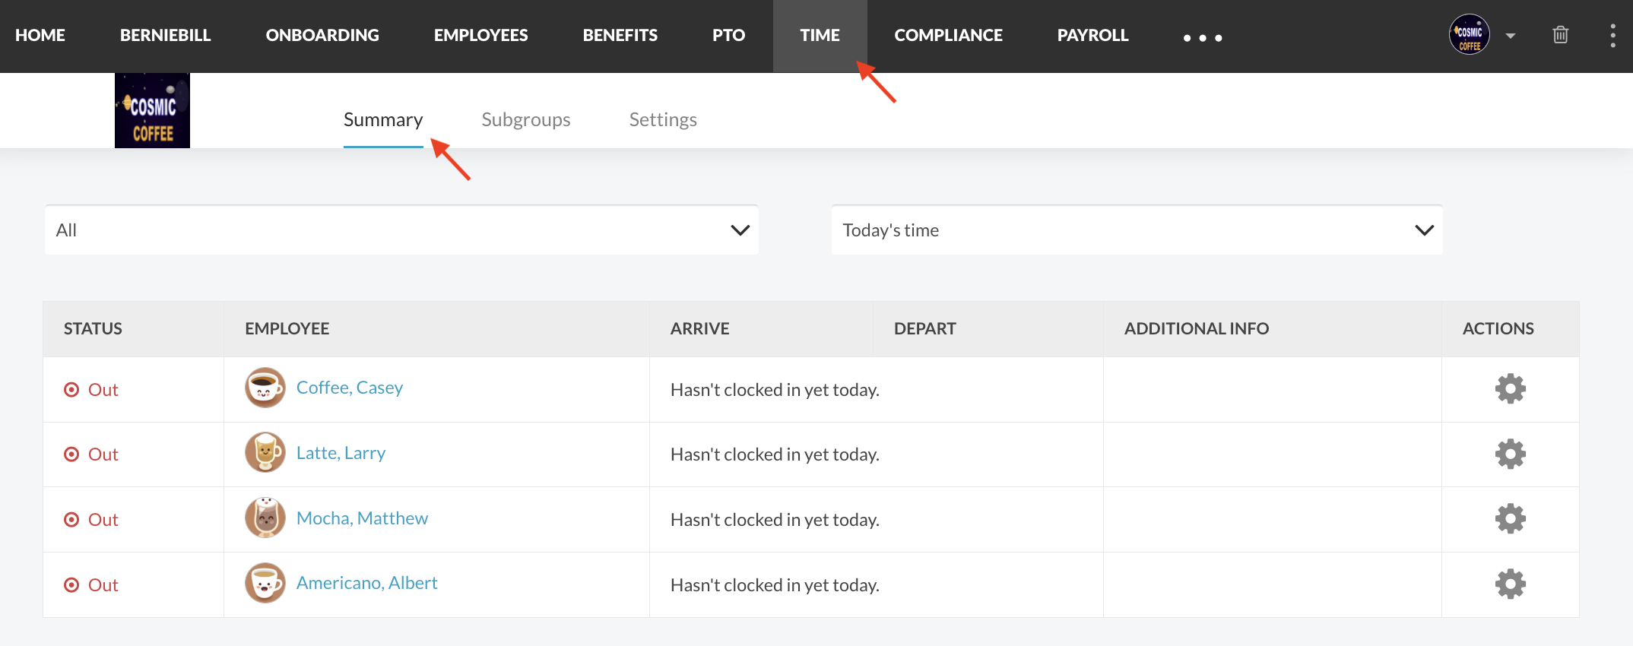
Task: Switch to the Settings tab
Action: pyautogui.click(x=662, y=119)
